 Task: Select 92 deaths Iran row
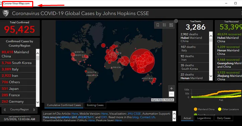coord(194,58)
